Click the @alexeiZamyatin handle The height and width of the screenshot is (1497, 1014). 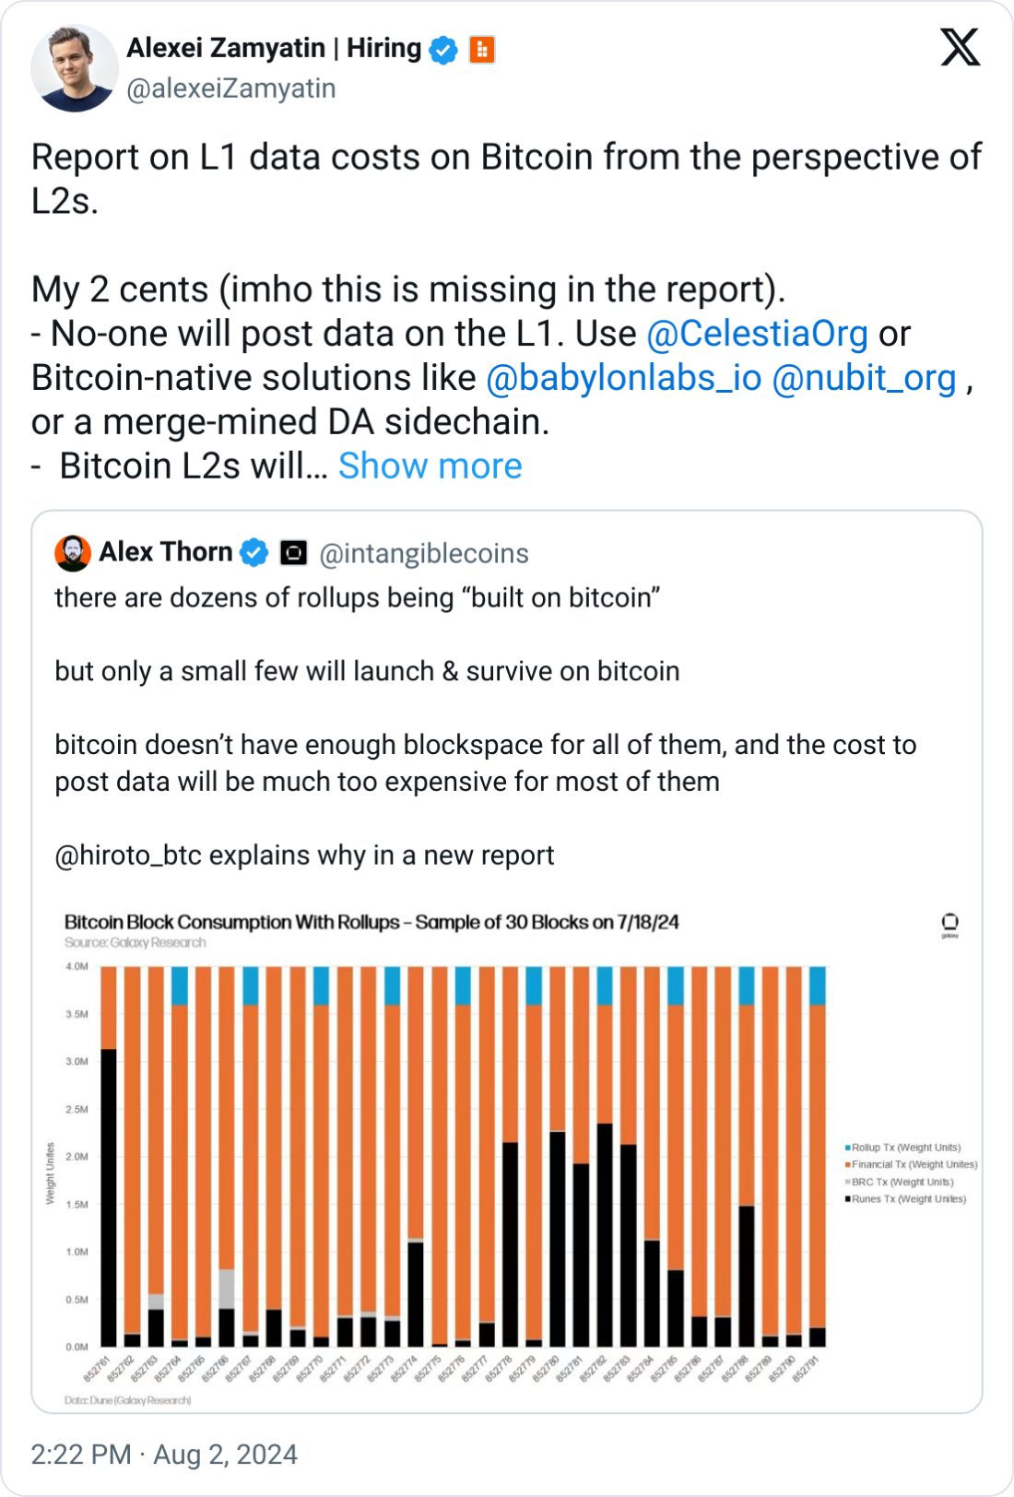pyautogui.click(x=230, y=88)
